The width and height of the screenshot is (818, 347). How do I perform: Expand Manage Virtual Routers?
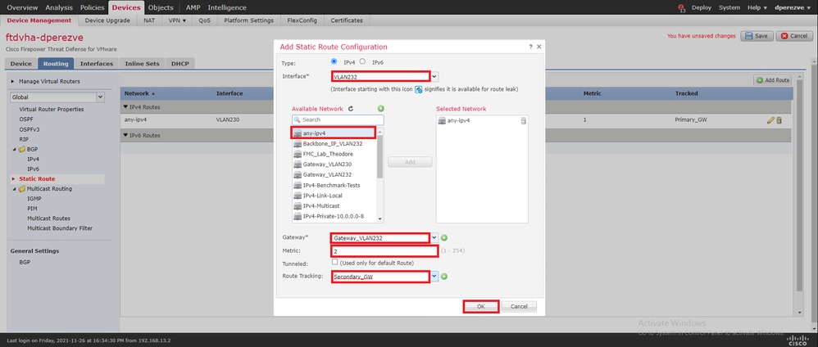(x=12, y=81)
